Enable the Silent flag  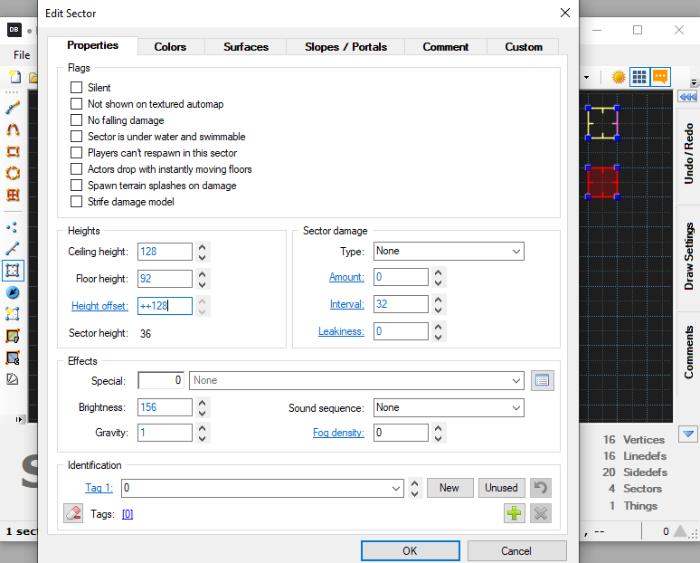[76, 87]
